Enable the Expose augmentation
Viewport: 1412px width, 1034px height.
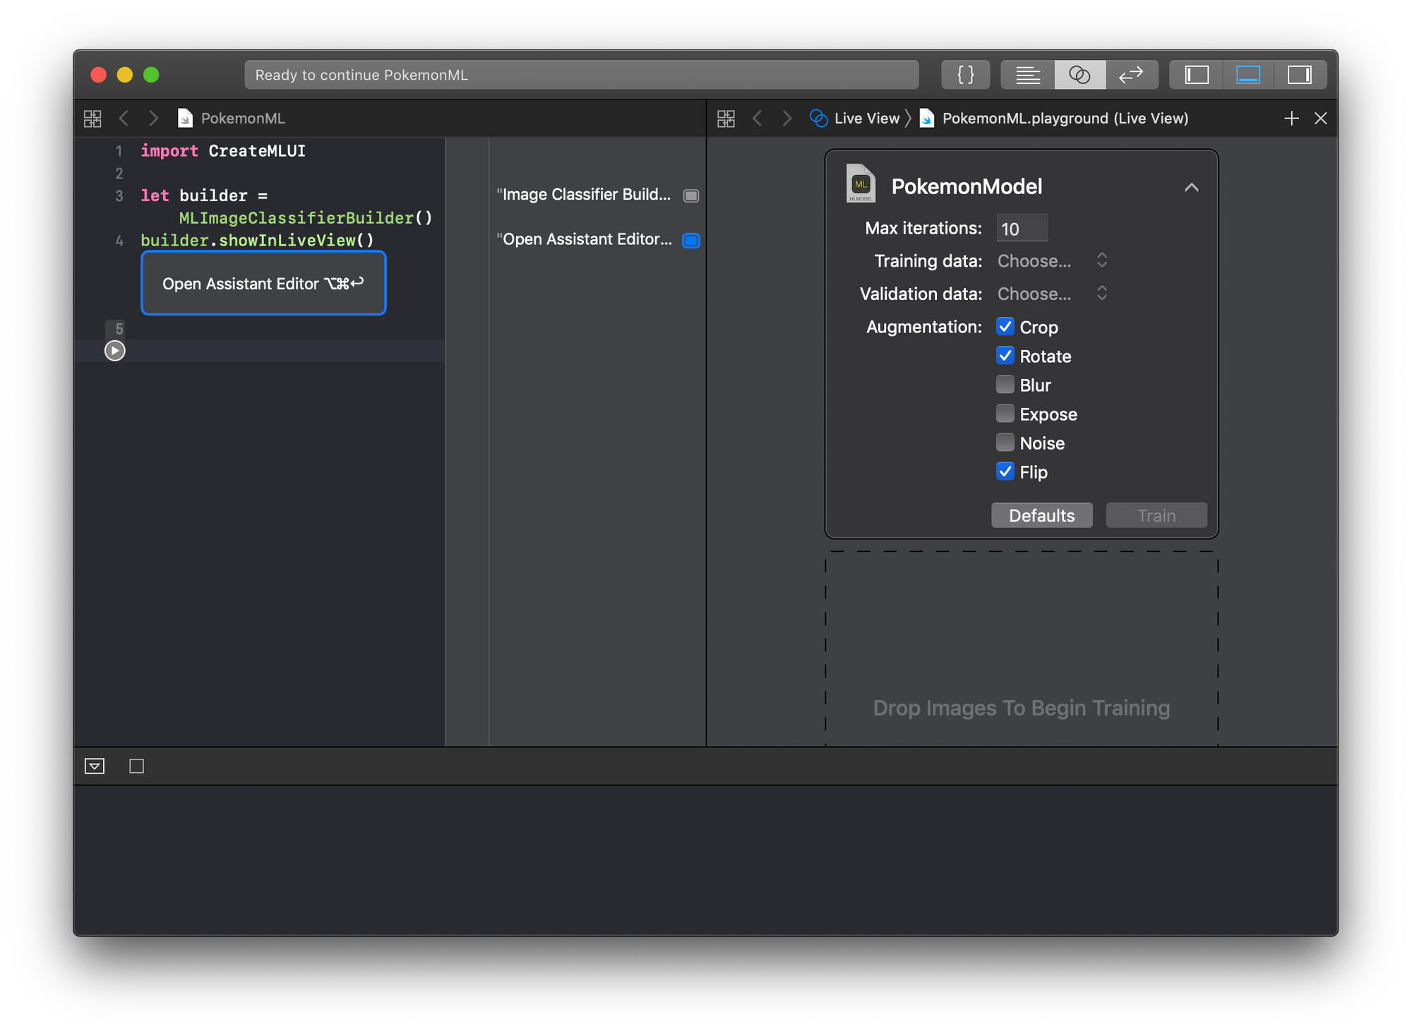click(x=1005, y=414)
